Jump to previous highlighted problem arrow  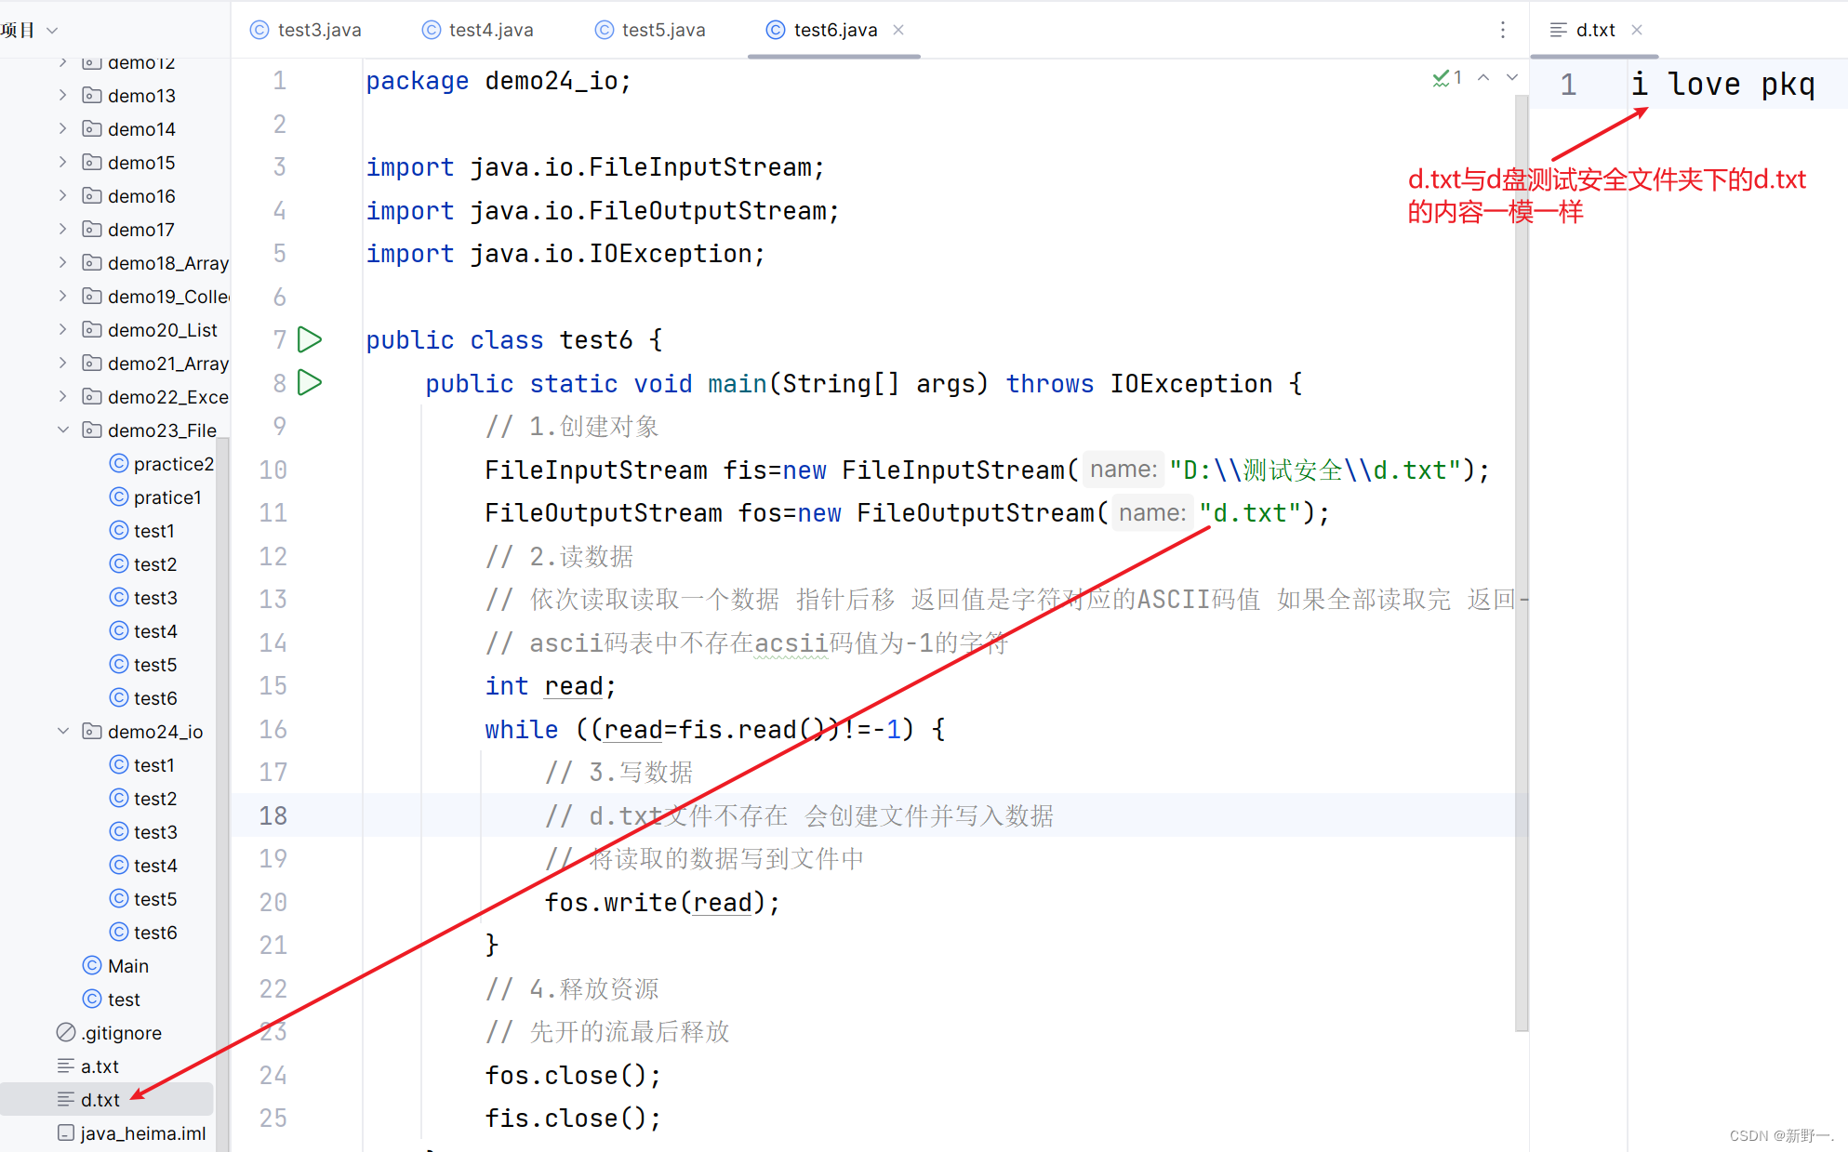pos(1483,78)
